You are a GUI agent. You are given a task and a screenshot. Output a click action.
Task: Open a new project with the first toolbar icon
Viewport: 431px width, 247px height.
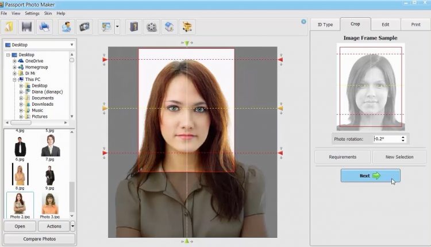coord(9,27)
